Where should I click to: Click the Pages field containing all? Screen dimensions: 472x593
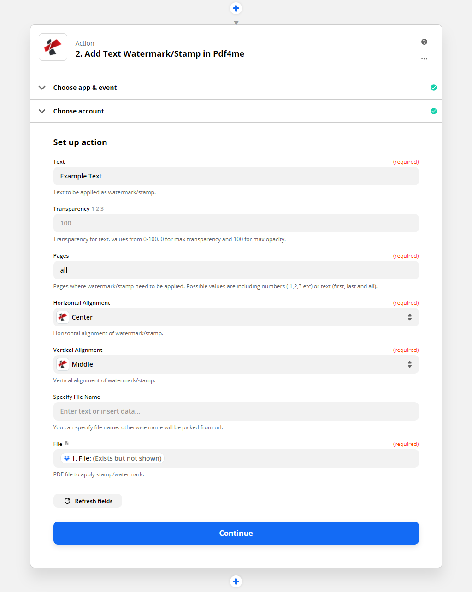click(236, 270)
